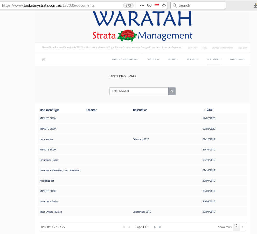257x234 pixels.
Task: Click the Page 1 / 8 indicator
Action: pos(142,227)
